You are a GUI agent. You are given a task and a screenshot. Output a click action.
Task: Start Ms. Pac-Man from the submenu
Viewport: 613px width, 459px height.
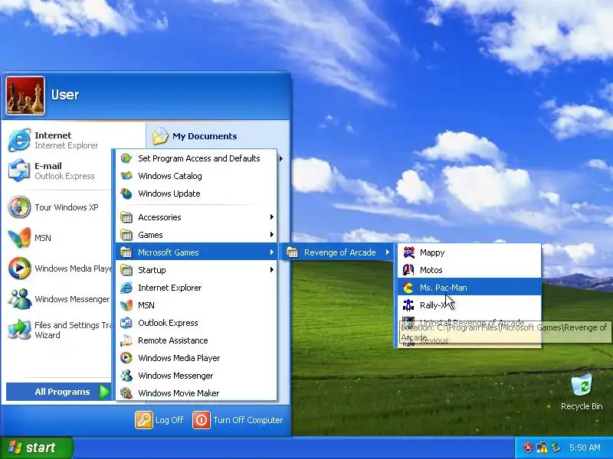469,288
